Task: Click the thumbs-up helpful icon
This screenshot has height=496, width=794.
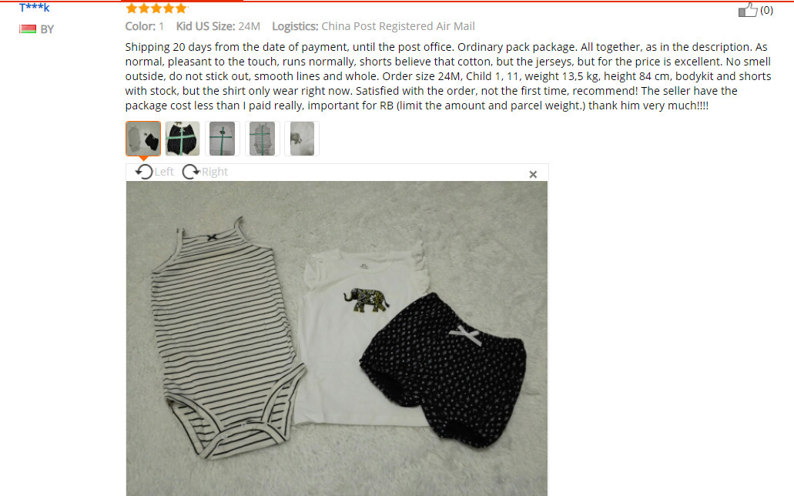Action: [x=748, y=9]
